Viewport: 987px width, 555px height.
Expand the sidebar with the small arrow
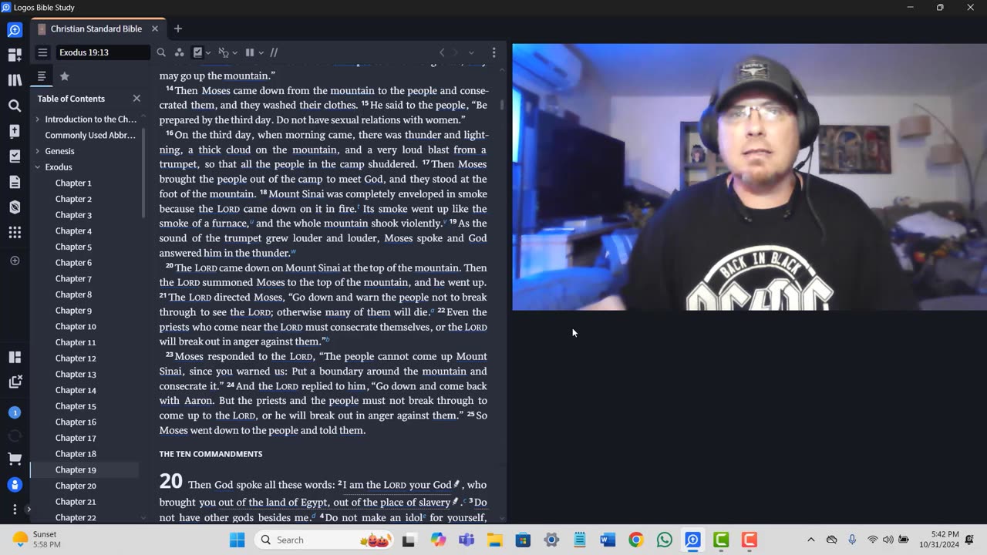pyautogui.click(x=28, y=510)
